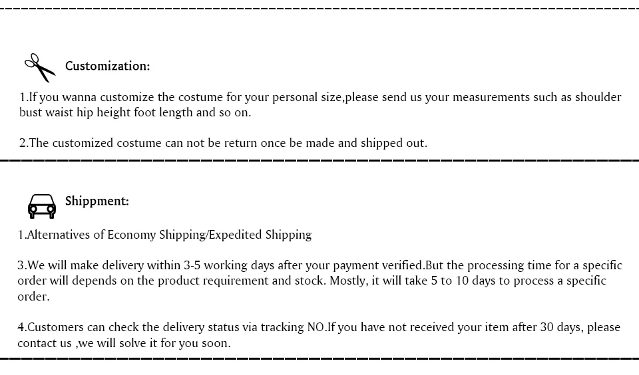Select the Customization heading

point(108,66)
